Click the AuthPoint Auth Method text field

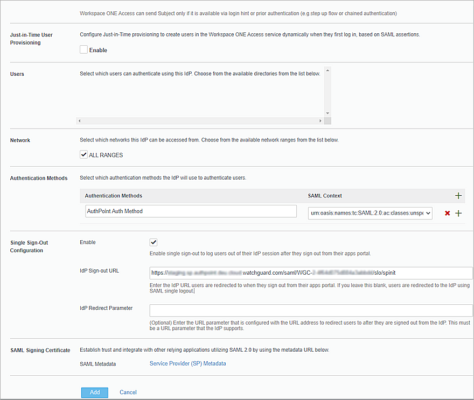pyautogui.click(x=191, y=211)
